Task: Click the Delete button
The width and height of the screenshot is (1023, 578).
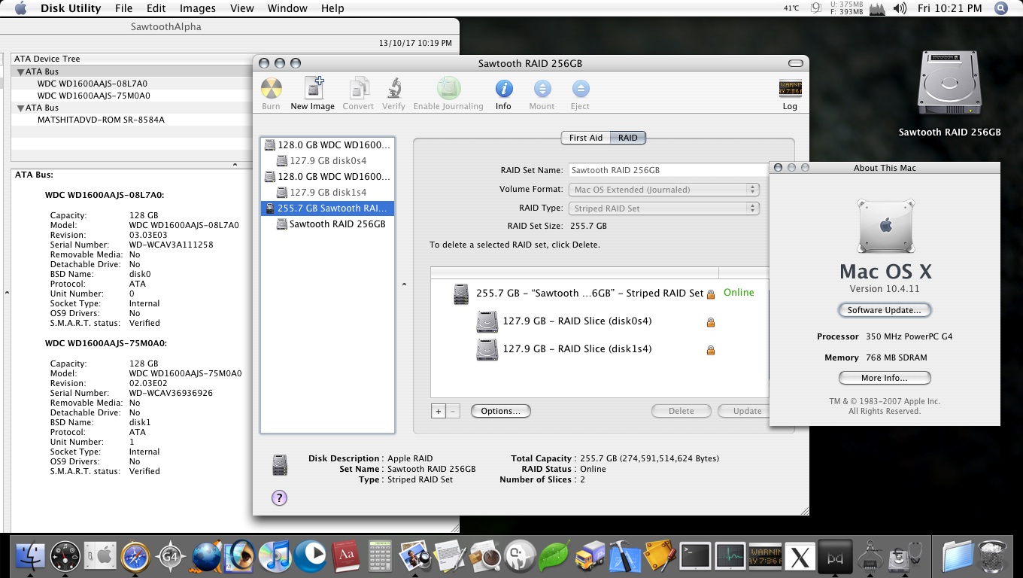Action: coord(681,411)
